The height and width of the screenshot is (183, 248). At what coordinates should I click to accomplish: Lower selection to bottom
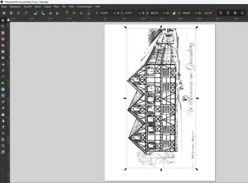tap(89, 13)
